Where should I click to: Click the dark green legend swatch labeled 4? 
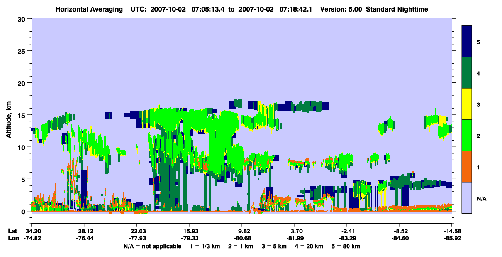coord(467,73)
